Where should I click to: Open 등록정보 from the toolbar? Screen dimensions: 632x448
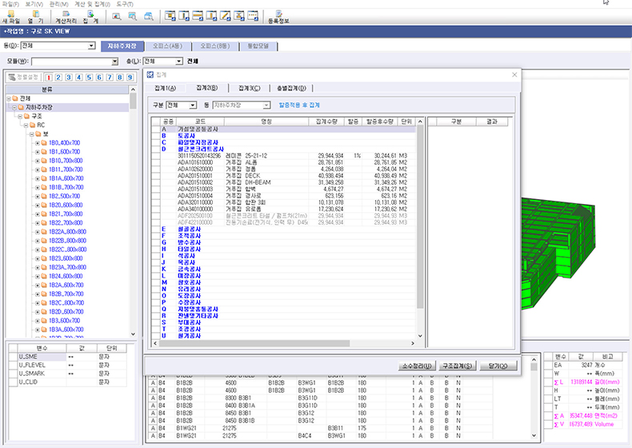(x=278, y=17)
